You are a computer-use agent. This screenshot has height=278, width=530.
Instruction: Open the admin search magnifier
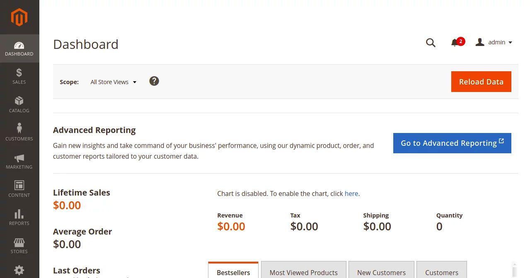point(431,43)
